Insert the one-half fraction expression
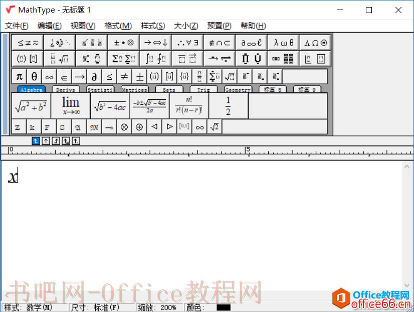This screenshot has width=414, height=312. pos(229,106)
